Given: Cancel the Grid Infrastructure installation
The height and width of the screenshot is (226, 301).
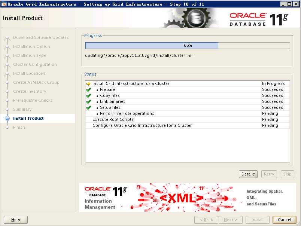Looking at the screenshot, I should point(284,220).
